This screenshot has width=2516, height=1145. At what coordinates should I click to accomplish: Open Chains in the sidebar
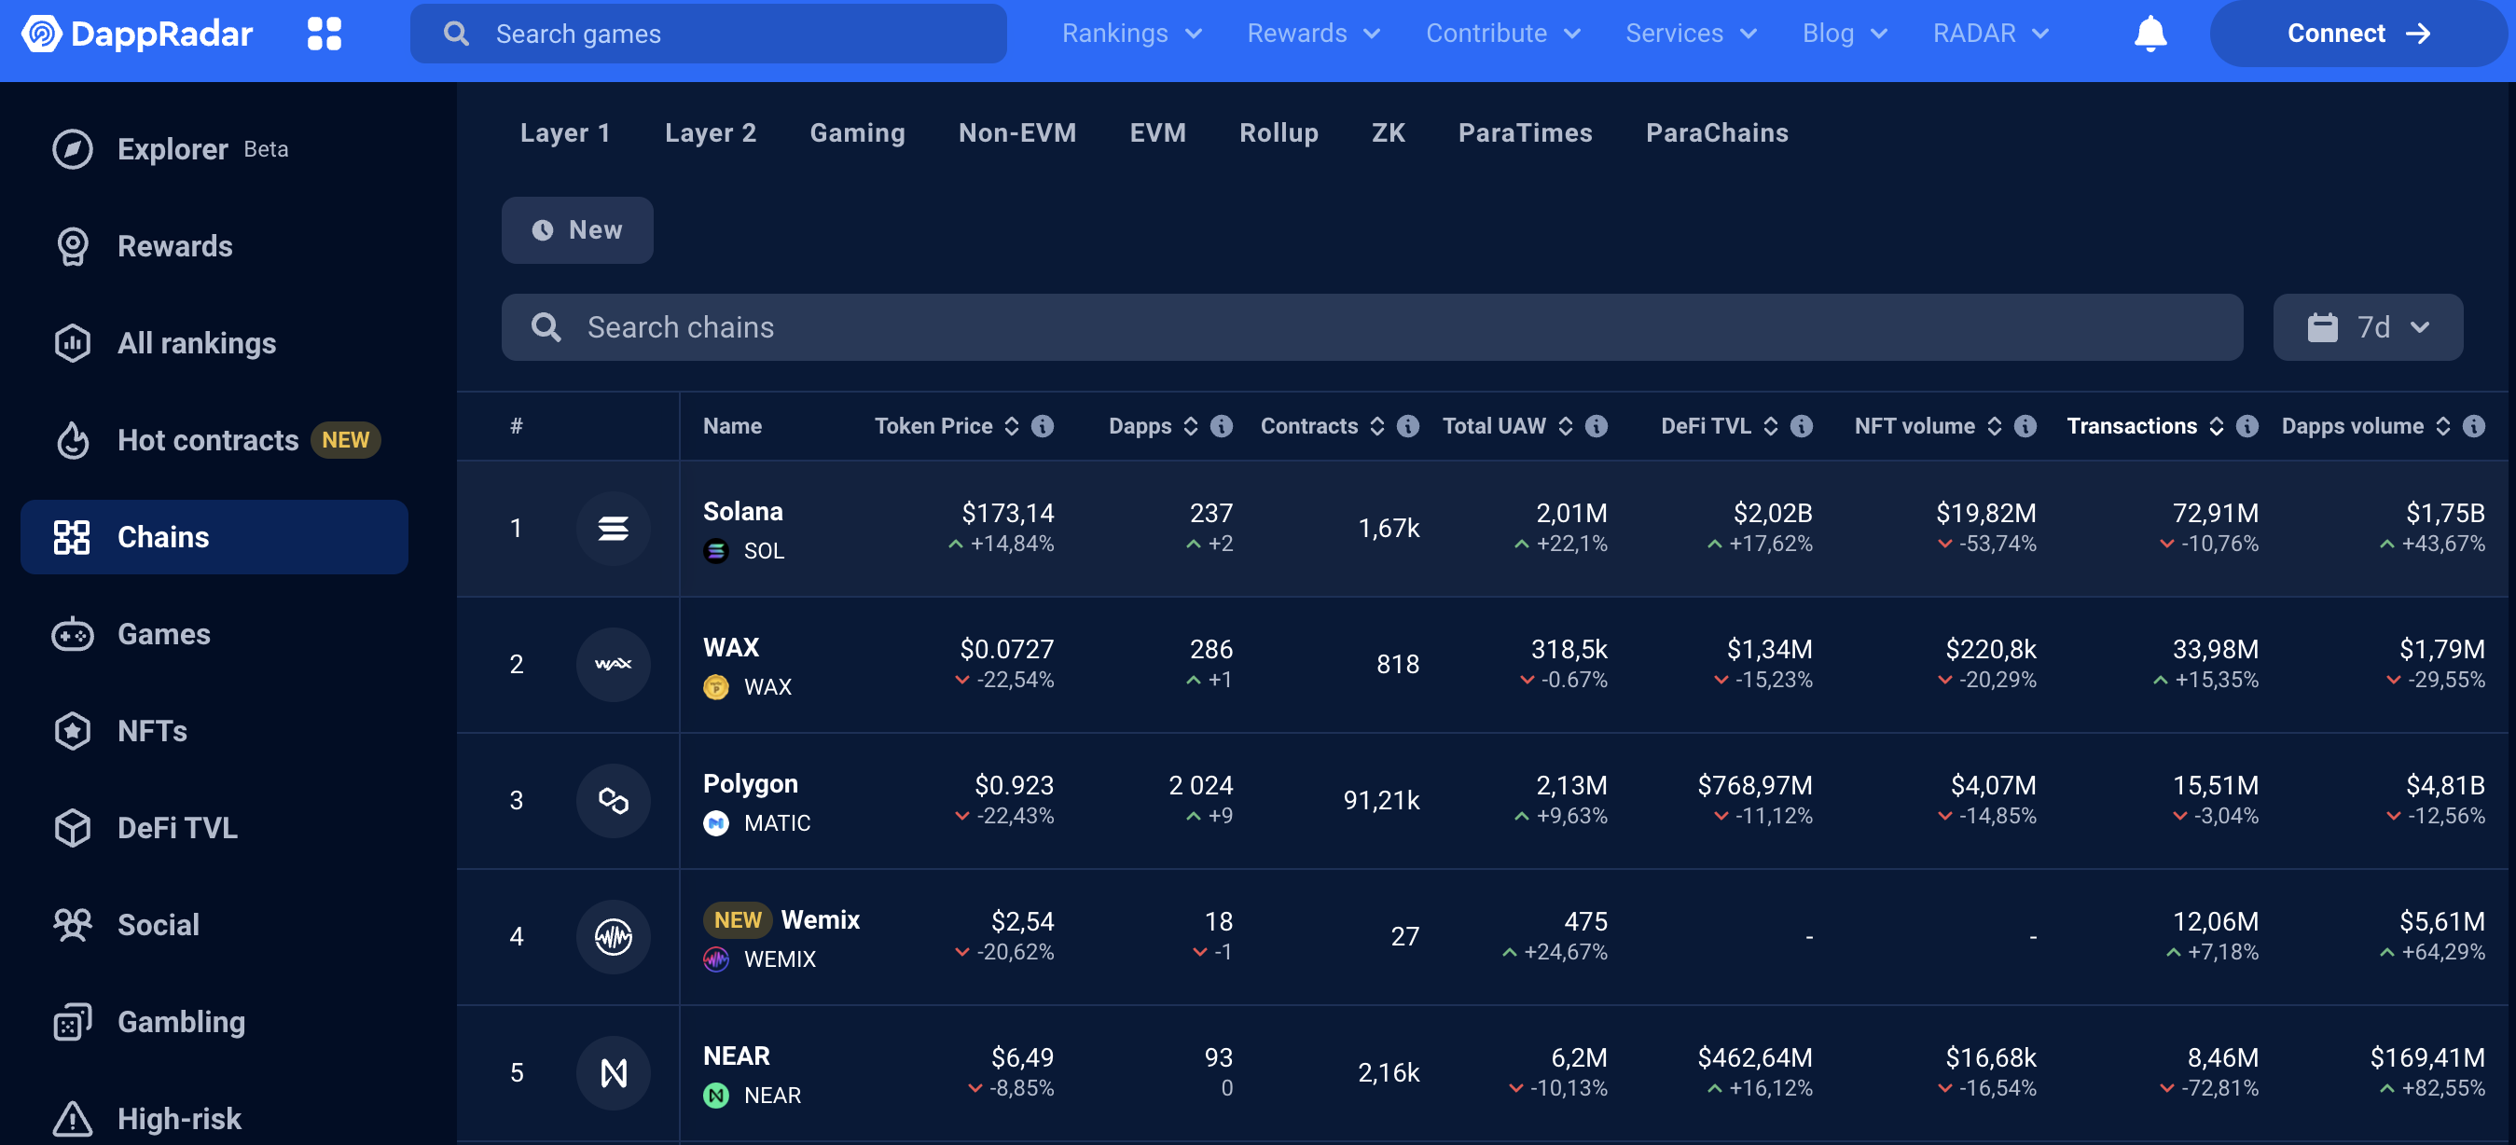pyautogui.click(x=214, y=536)
